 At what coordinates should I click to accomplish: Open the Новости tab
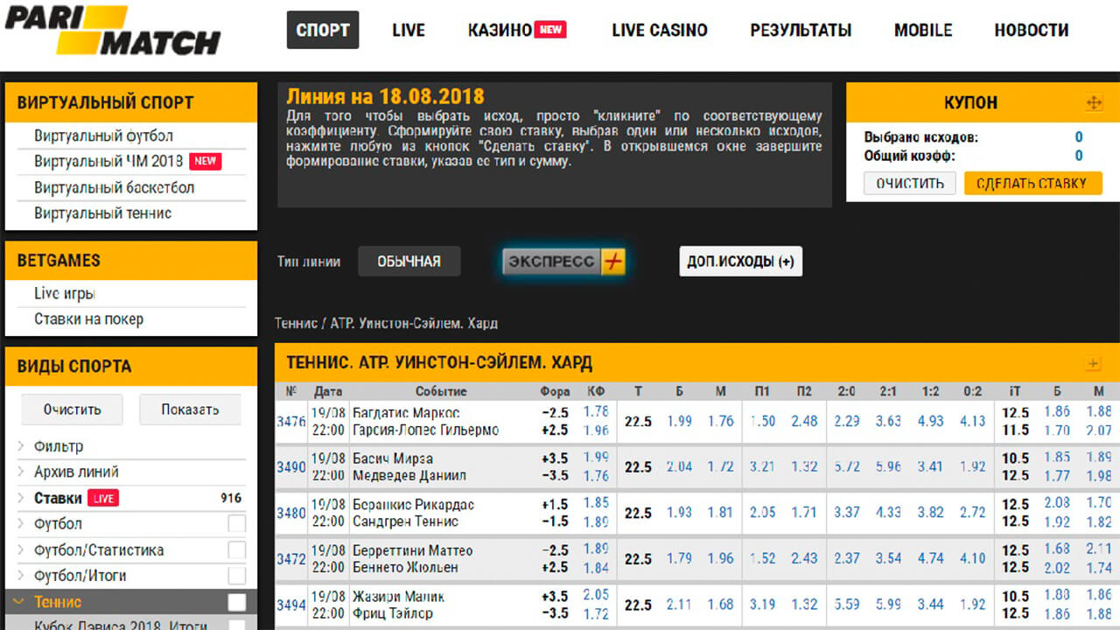pos(1032,30)
